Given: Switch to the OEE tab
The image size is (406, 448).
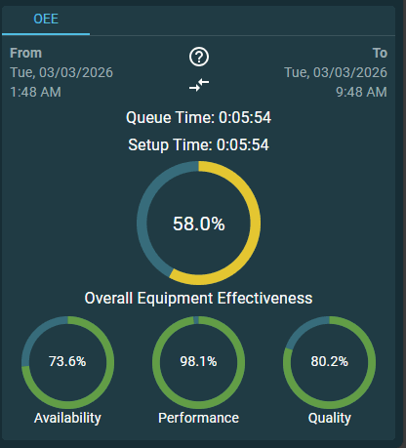Looking at the screenshot, I should pyautogui.click(x=46, y=19).
